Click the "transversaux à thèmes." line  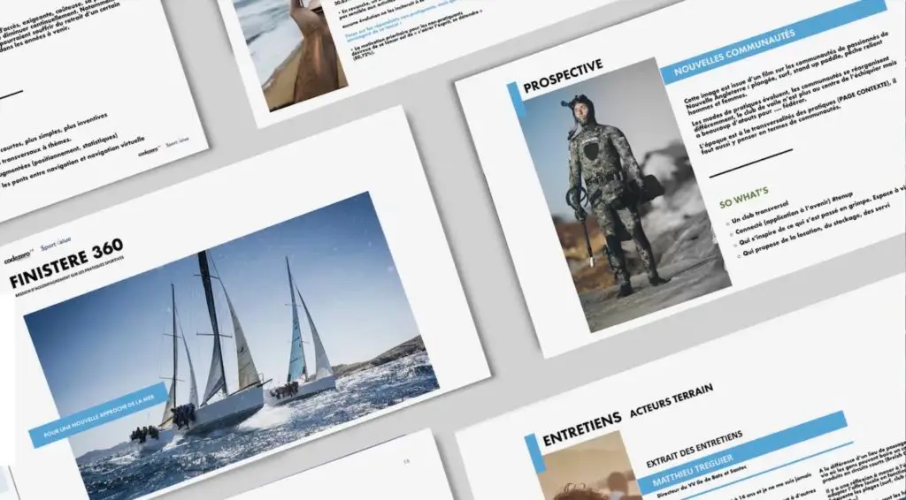(36, 150)
